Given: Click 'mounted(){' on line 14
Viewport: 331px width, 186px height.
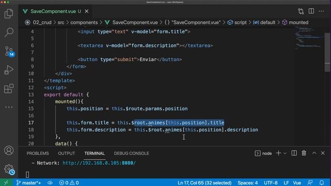Looking at the screenshot, I should [69, 102].
